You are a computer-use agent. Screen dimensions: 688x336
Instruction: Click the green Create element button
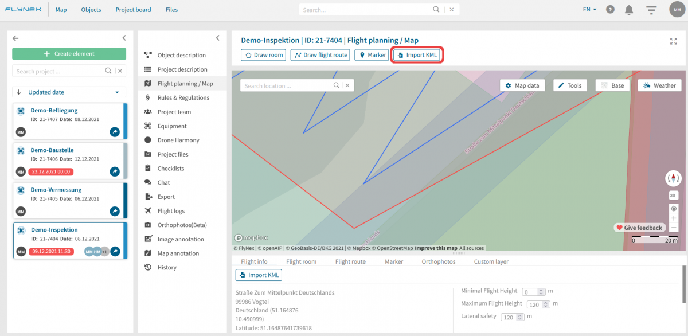point(69,54)
